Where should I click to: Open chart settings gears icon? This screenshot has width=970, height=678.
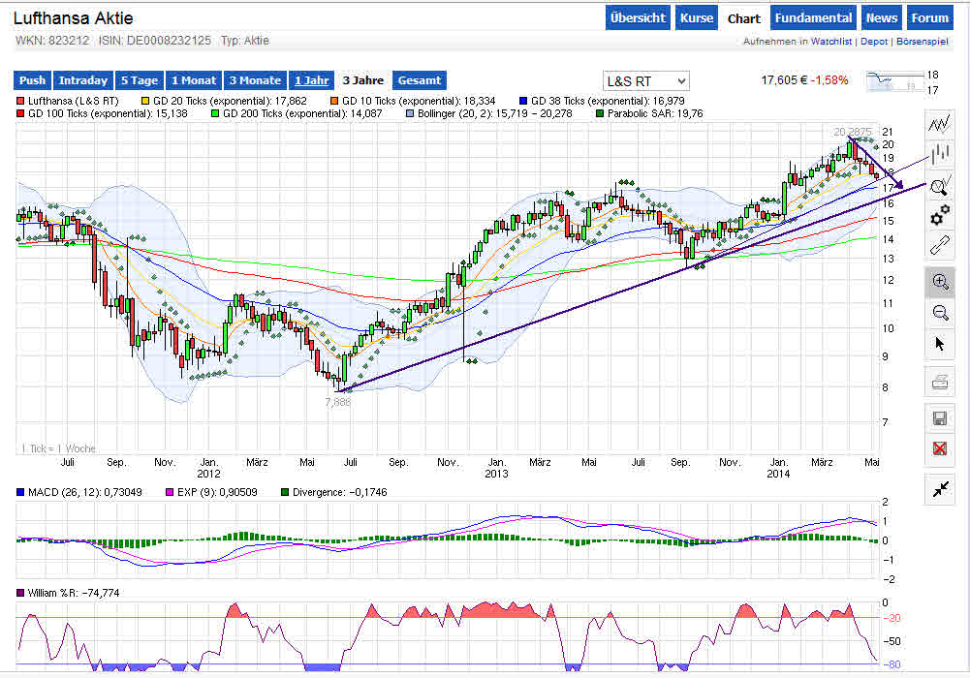click(939, 215)
